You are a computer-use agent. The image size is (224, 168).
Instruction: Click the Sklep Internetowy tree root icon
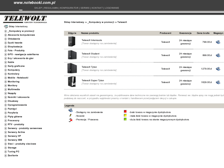[6, 27]
